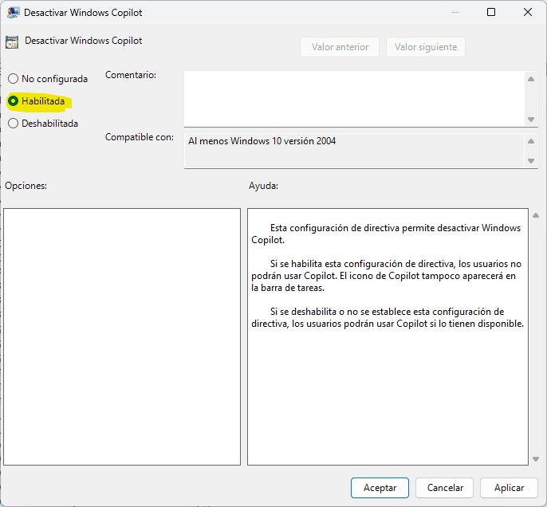Confirm with the Aceptar button
547x507 pixels.
pos(380,488)
